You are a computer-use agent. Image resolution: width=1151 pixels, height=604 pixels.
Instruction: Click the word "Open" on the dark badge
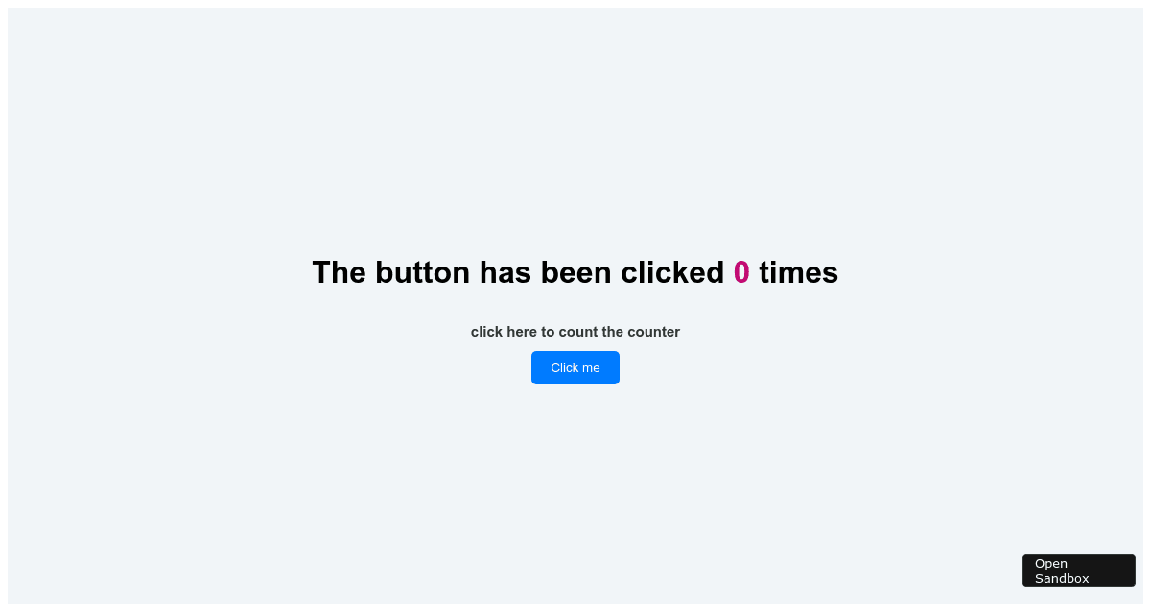[x=1051, y=563]
